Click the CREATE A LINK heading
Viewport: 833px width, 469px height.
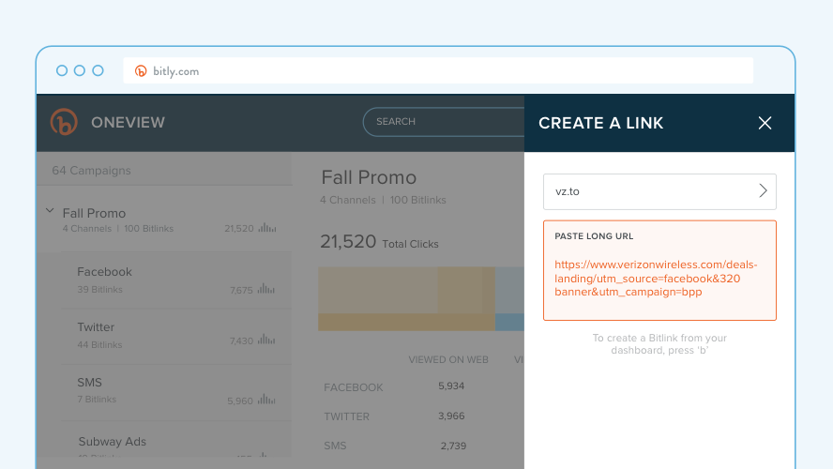(x=601, y=123)
